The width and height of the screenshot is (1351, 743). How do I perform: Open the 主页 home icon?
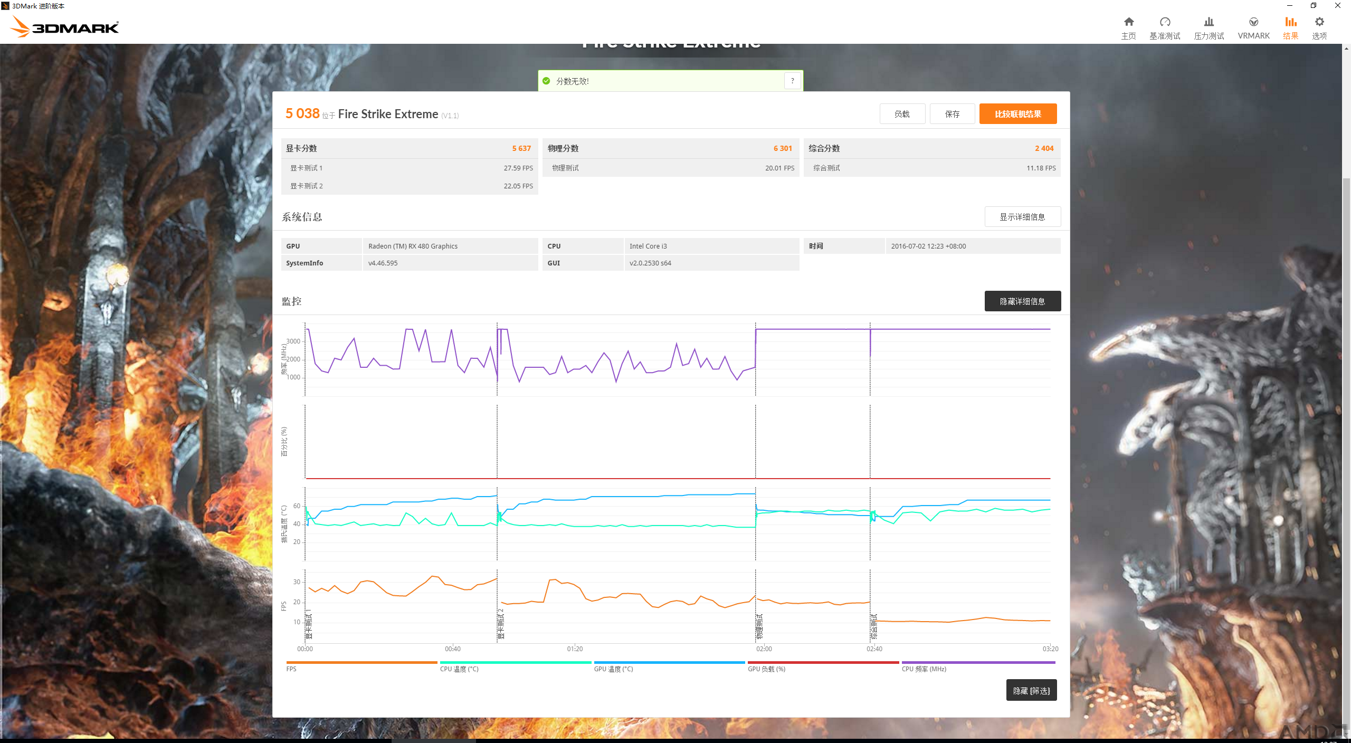coord(1128,22)
